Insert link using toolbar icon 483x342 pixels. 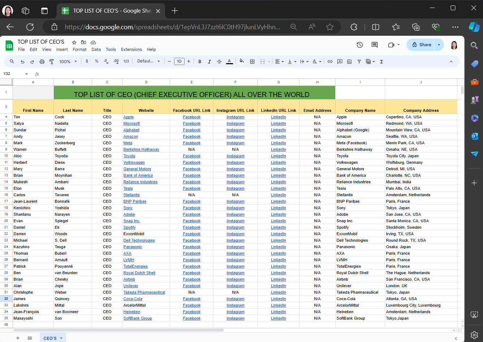coord(330,62)
